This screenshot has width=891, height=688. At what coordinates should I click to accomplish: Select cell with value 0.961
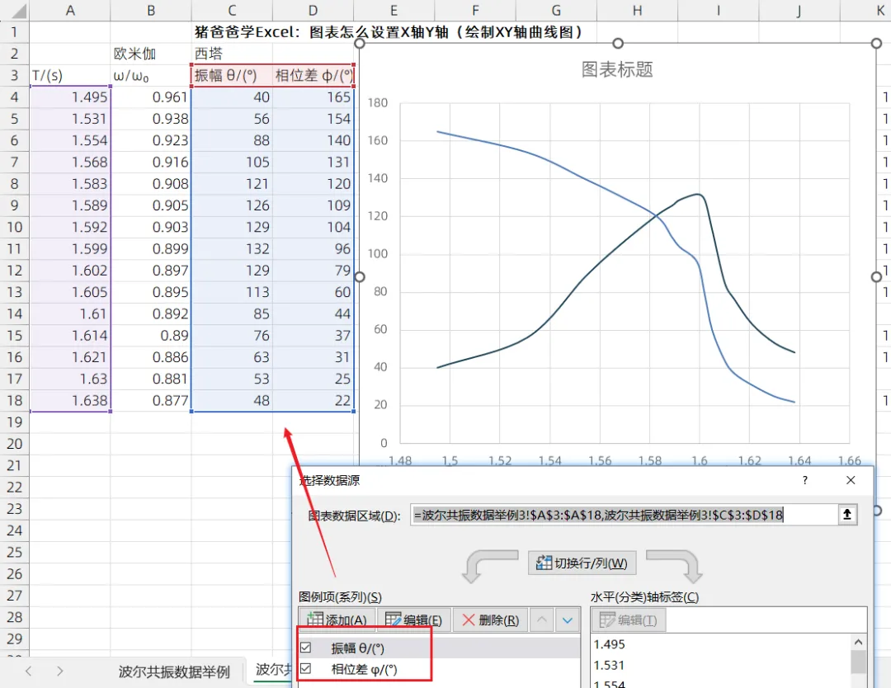click(151, 97)
